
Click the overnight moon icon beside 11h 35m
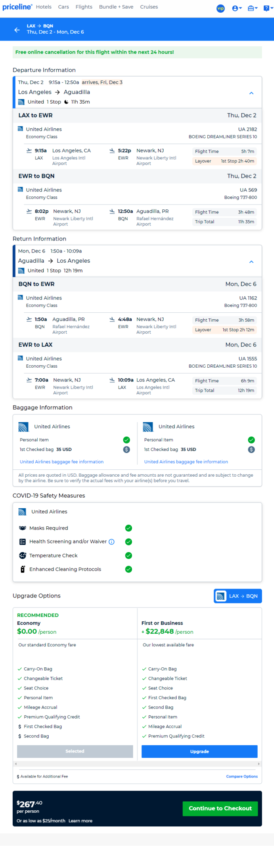click(66, 102)
